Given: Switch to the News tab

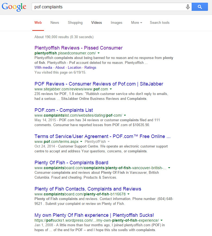Looking at the screenshot, I should point(55,22).
